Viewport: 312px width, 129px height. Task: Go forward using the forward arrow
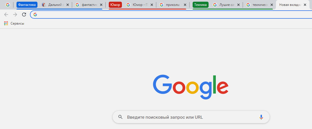(x=15, y=14)
